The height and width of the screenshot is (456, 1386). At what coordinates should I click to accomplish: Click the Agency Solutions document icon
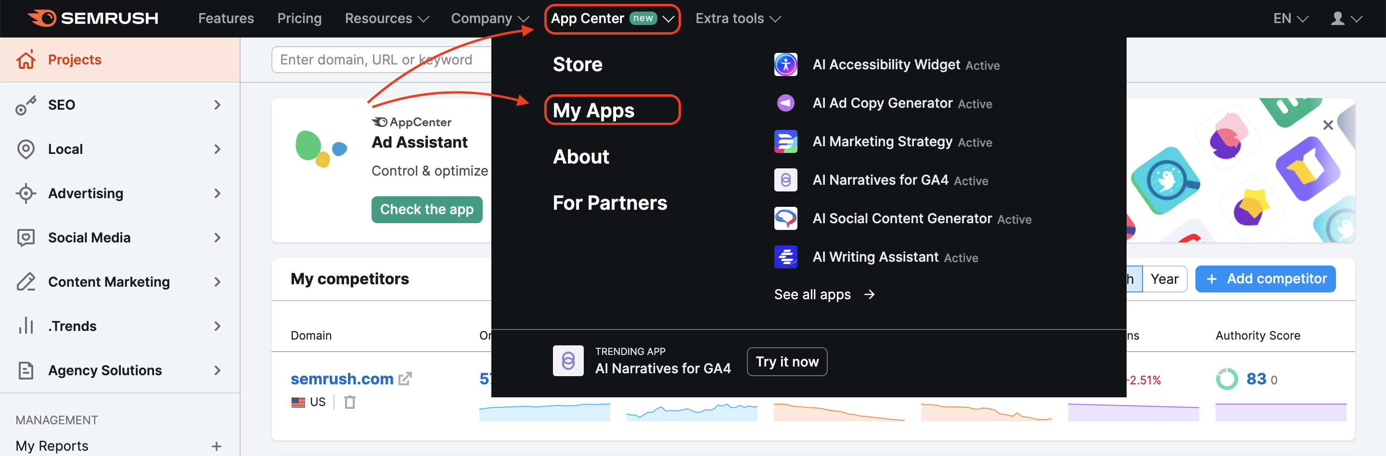(26, 370)
